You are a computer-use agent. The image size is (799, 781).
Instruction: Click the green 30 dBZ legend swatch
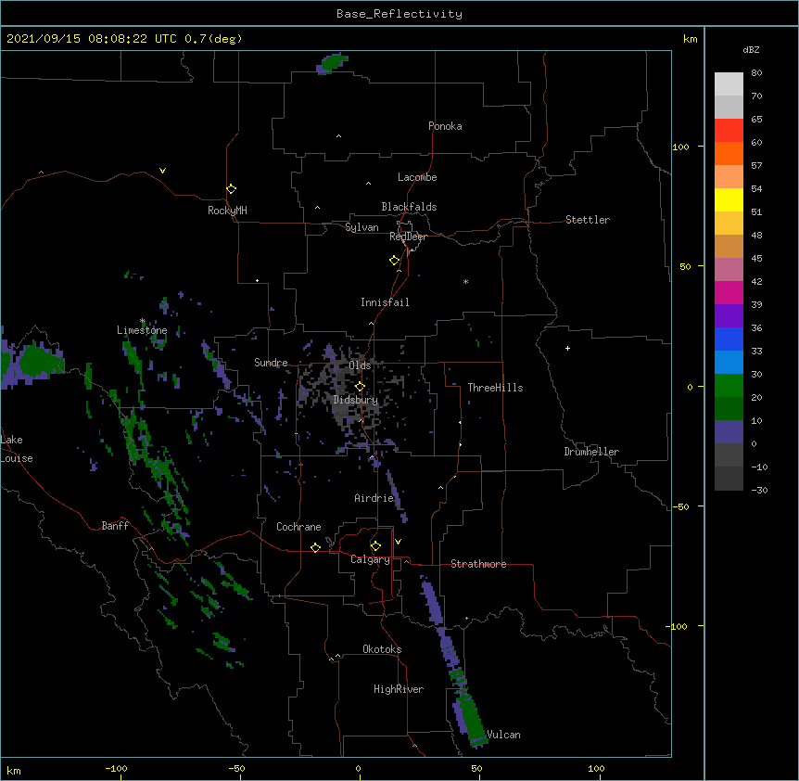729,386
